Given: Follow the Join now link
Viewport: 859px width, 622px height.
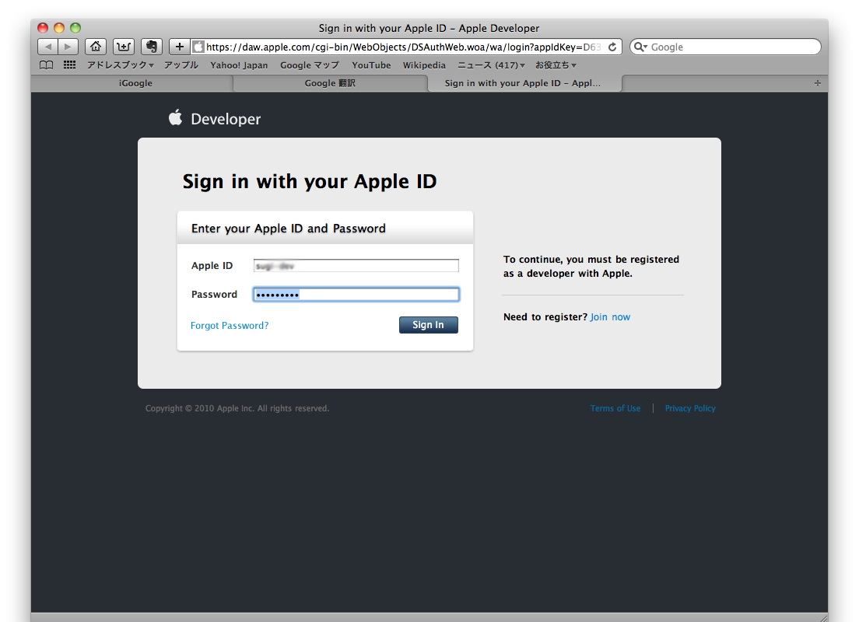Looking at the screenshot, I should pyautogui.click(x=610, y=317).
